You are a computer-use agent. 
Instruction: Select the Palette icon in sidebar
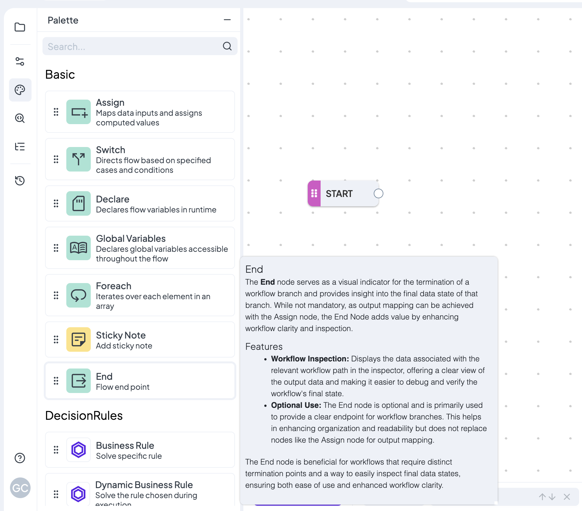point(20,90)
